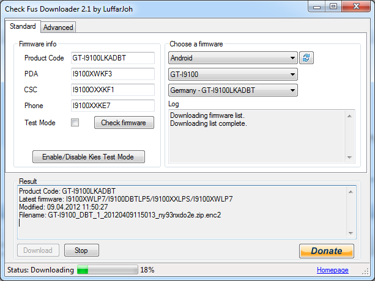This screenshot has height=281, width=375.
Task: Stop the current download
Action: click(x=81, y=250)
